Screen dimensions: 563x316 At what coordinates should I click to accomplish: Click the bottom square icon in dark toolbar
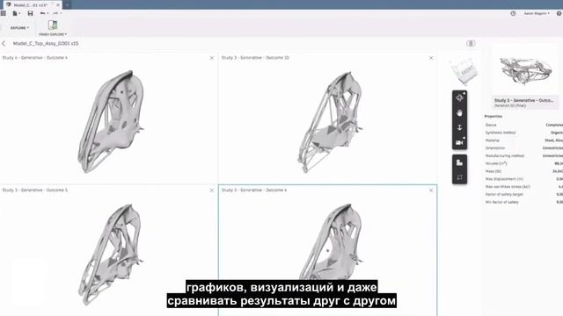pyautogui.click(x=459, y=177)
